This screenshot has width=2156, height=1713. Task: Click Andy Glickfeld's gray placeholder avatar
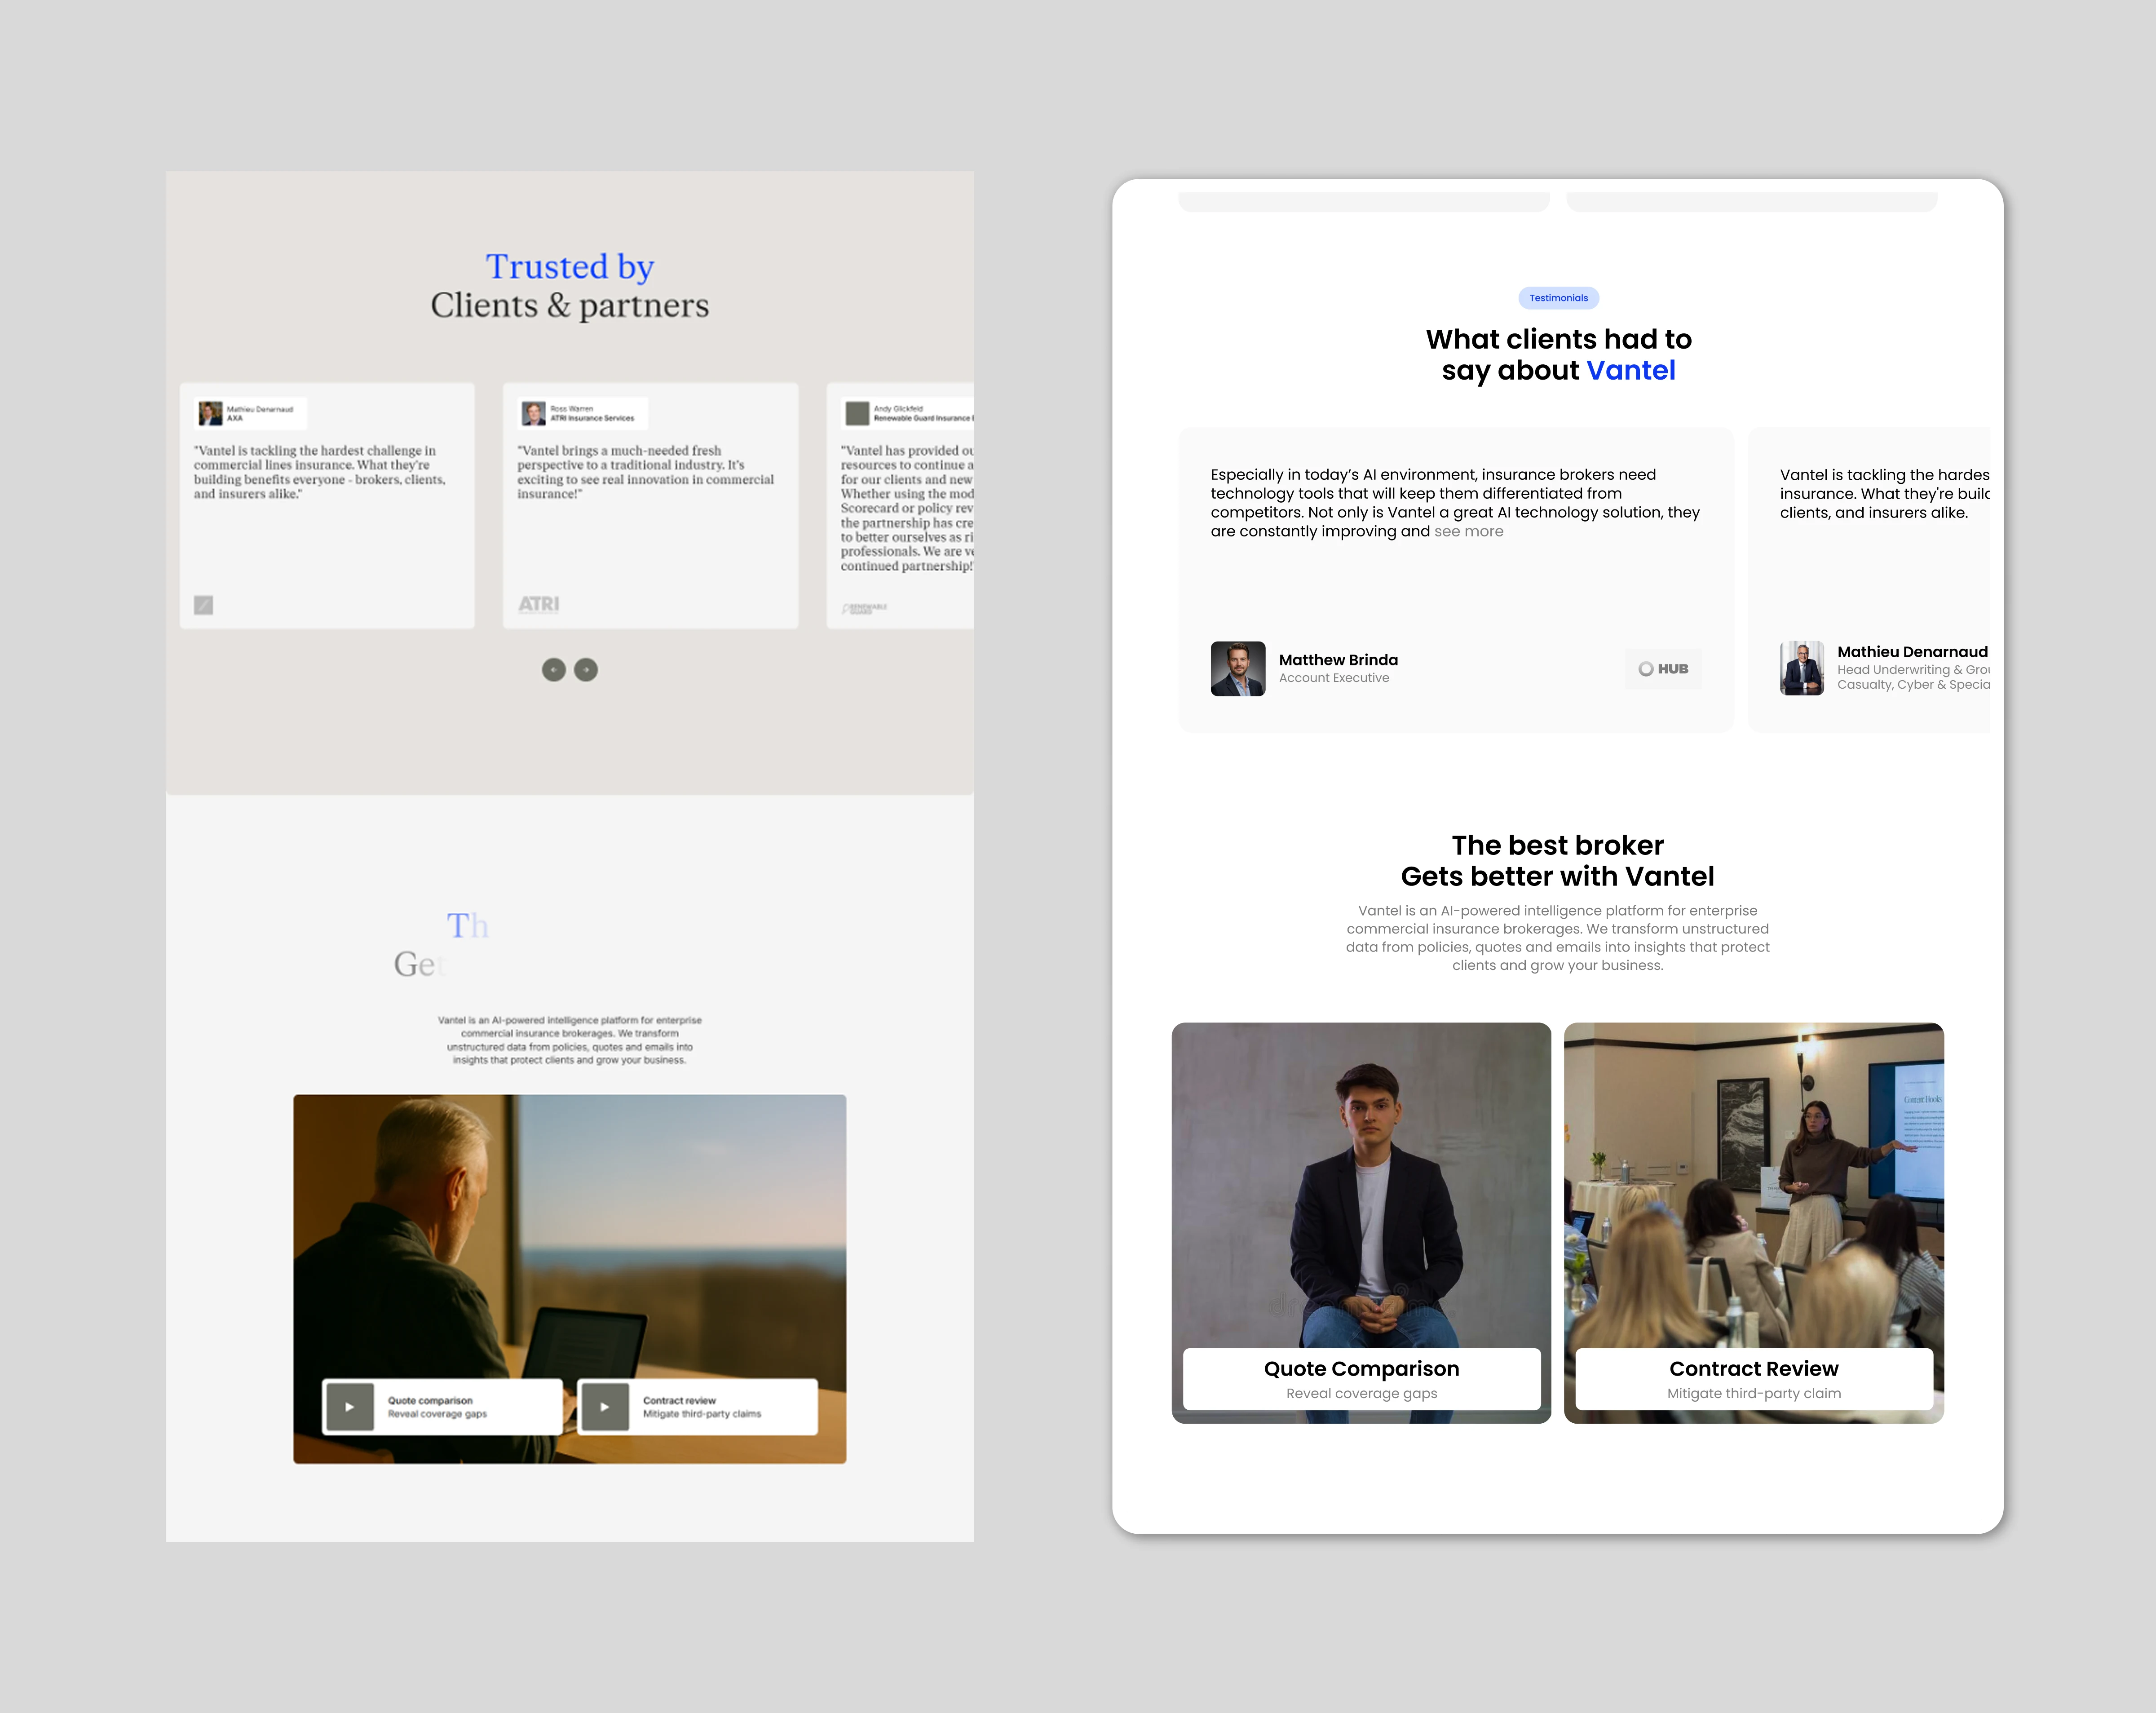857,413
